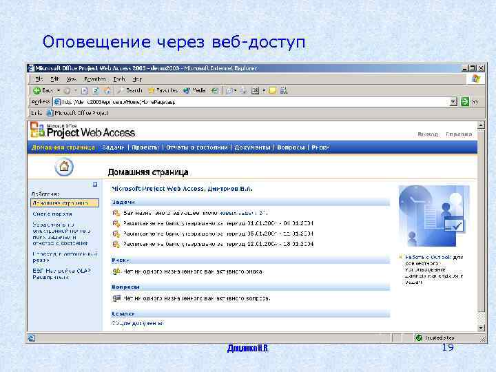Click the page scrollbar down arrow

(481, 328)
